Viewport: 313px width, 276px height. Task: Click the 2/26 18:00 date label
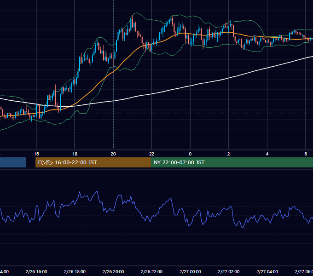pos(75,271)
